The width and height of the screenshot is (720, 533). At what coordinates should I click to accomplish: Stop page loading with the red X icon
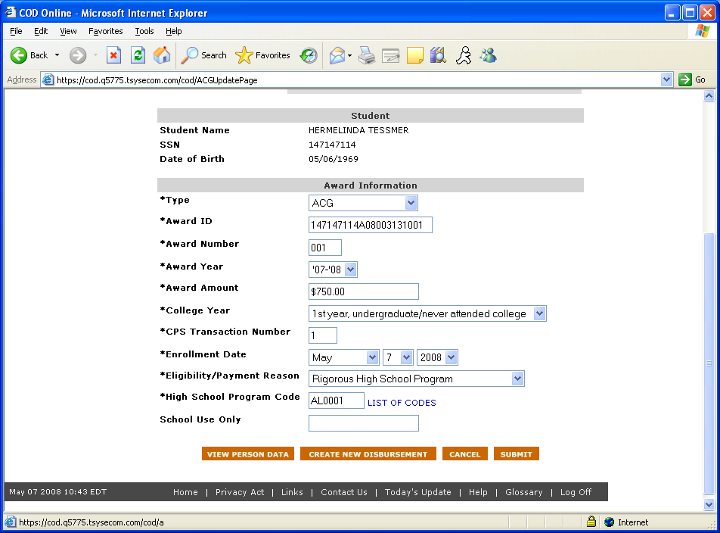click(113, 55)
